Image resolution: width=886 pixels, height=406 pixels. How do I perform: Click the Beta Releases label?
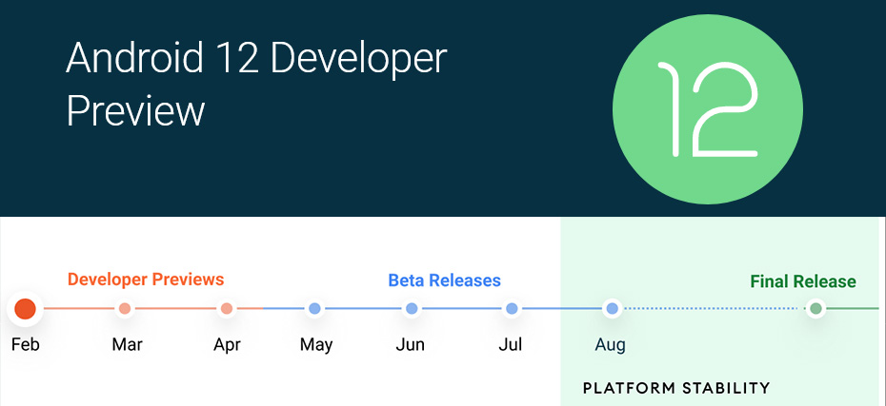click(444, 280)
